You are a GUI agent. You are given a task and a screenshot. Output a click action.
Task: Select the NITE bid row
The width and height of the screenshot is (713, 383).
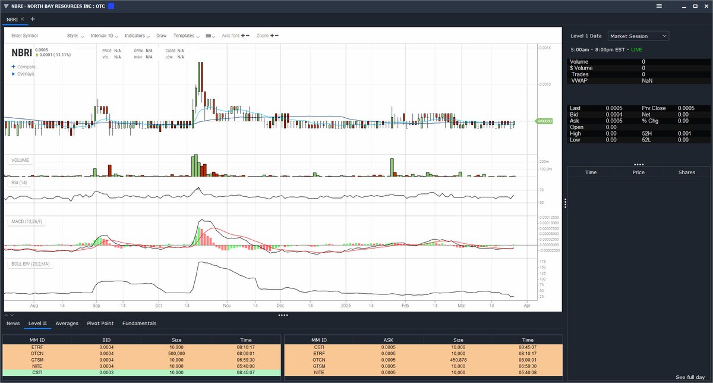[141, 368]
